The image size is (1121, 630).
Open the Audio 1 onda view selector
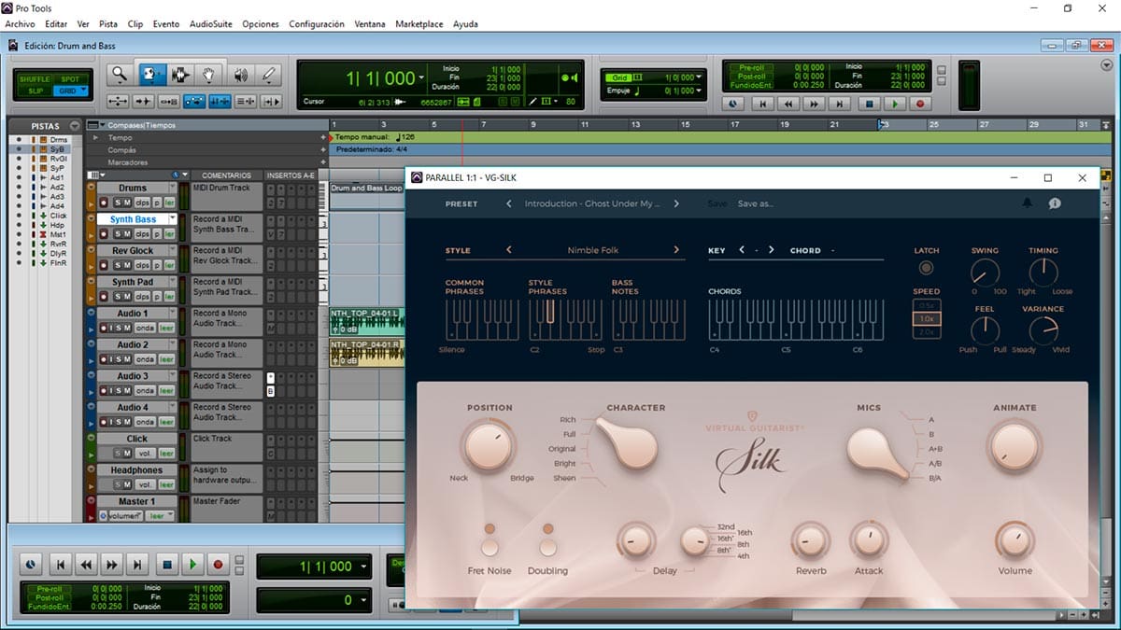click(145, 328)
